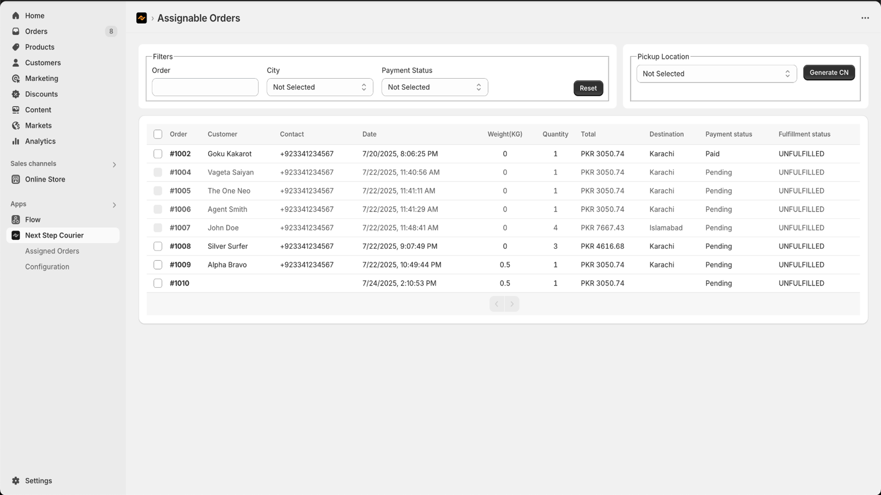Go to Assigned Orders in the sidebar
The width and height of the screenshot is (881, 495).
click(52, 251)
